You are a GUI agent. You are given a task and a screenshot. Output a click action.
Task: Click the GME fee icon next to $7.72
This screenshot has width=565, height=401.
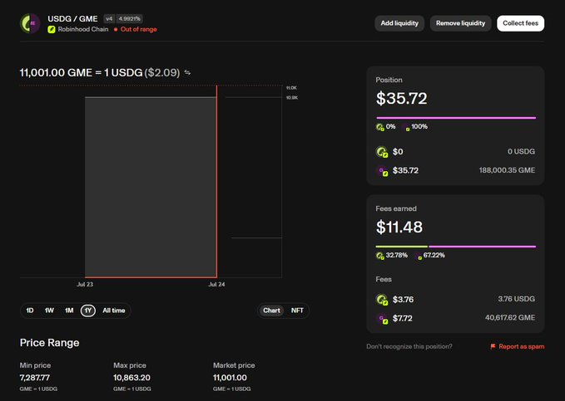382,318
